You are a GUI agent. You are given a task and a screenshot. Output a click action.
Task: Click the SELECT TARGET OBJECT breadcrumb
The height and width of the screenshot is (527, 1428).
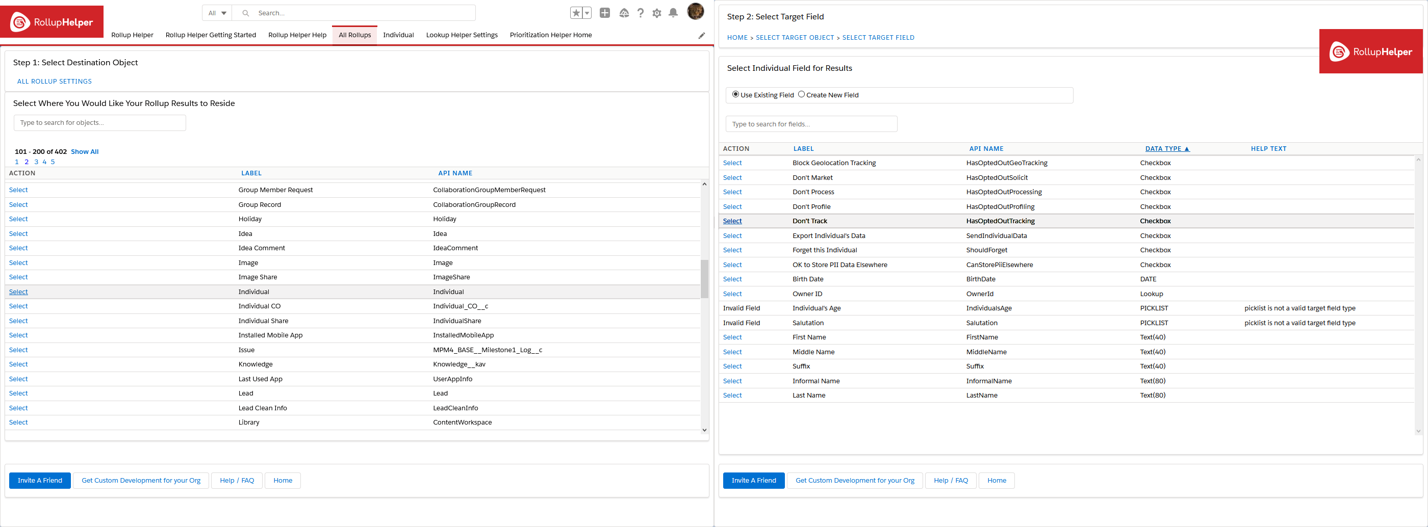(795, 38)
